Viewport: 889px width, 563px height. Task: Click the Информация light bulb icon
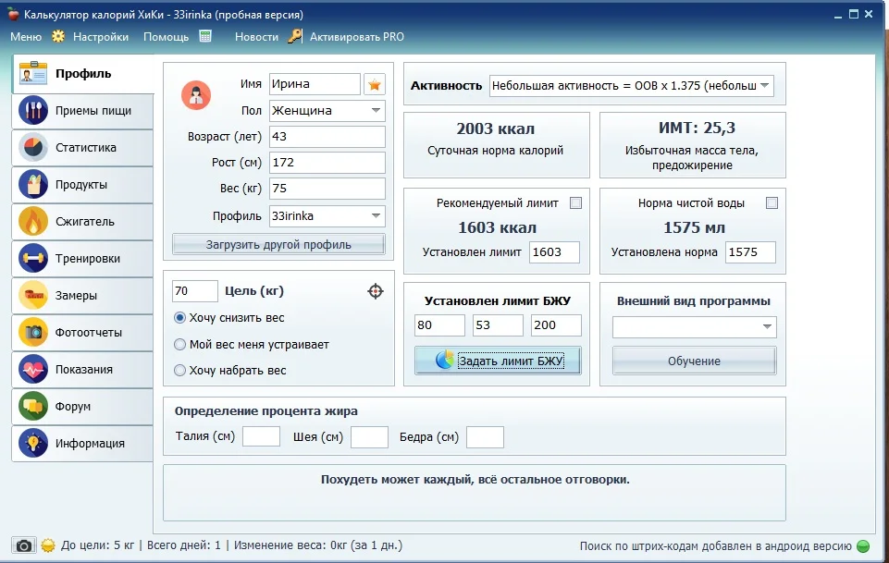pos(33,443)
